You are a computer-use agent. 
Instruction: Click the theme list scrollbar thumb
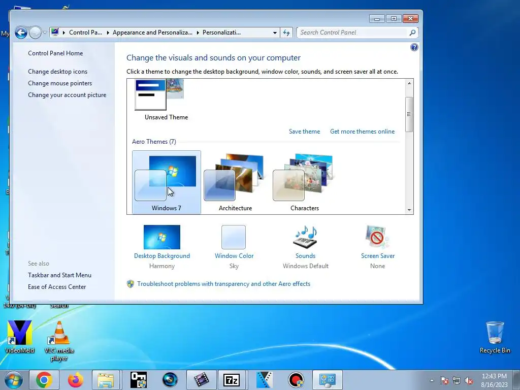point(409,114)
